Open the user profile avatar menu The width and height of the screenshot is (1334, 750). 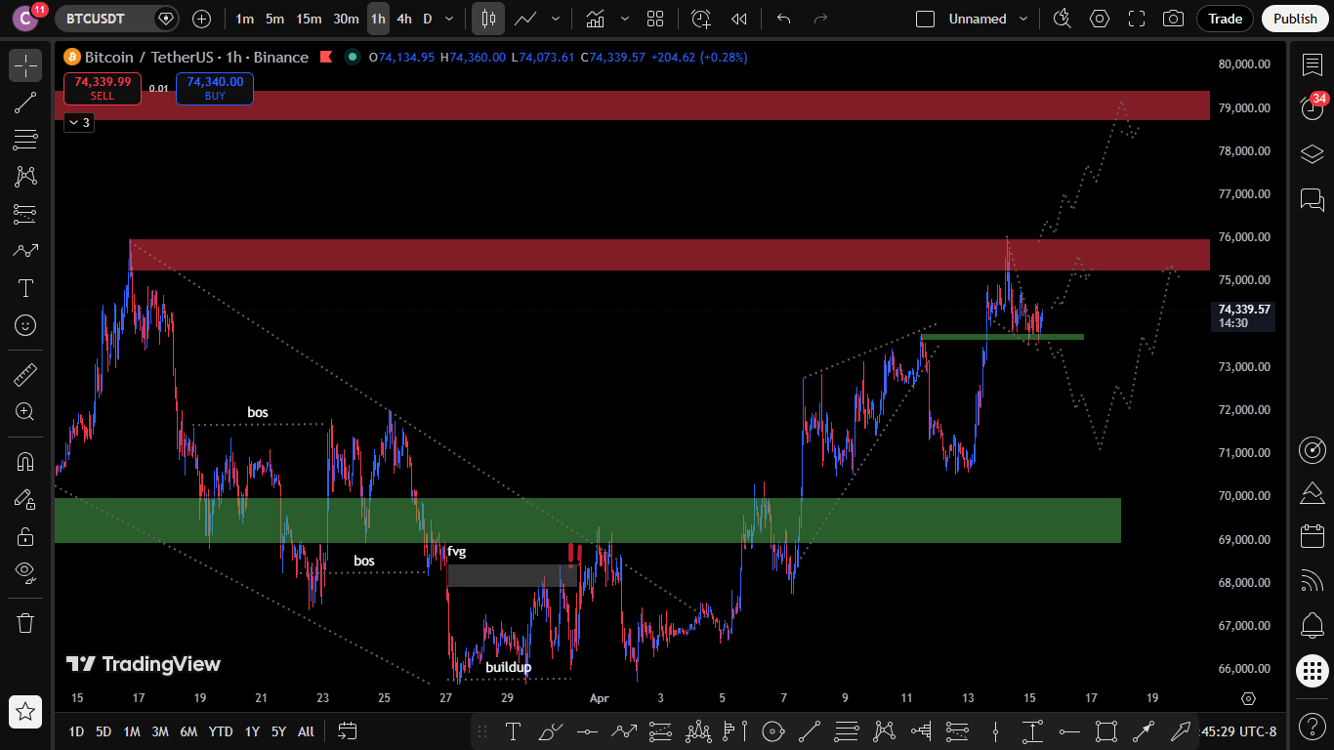click(25, 19)
